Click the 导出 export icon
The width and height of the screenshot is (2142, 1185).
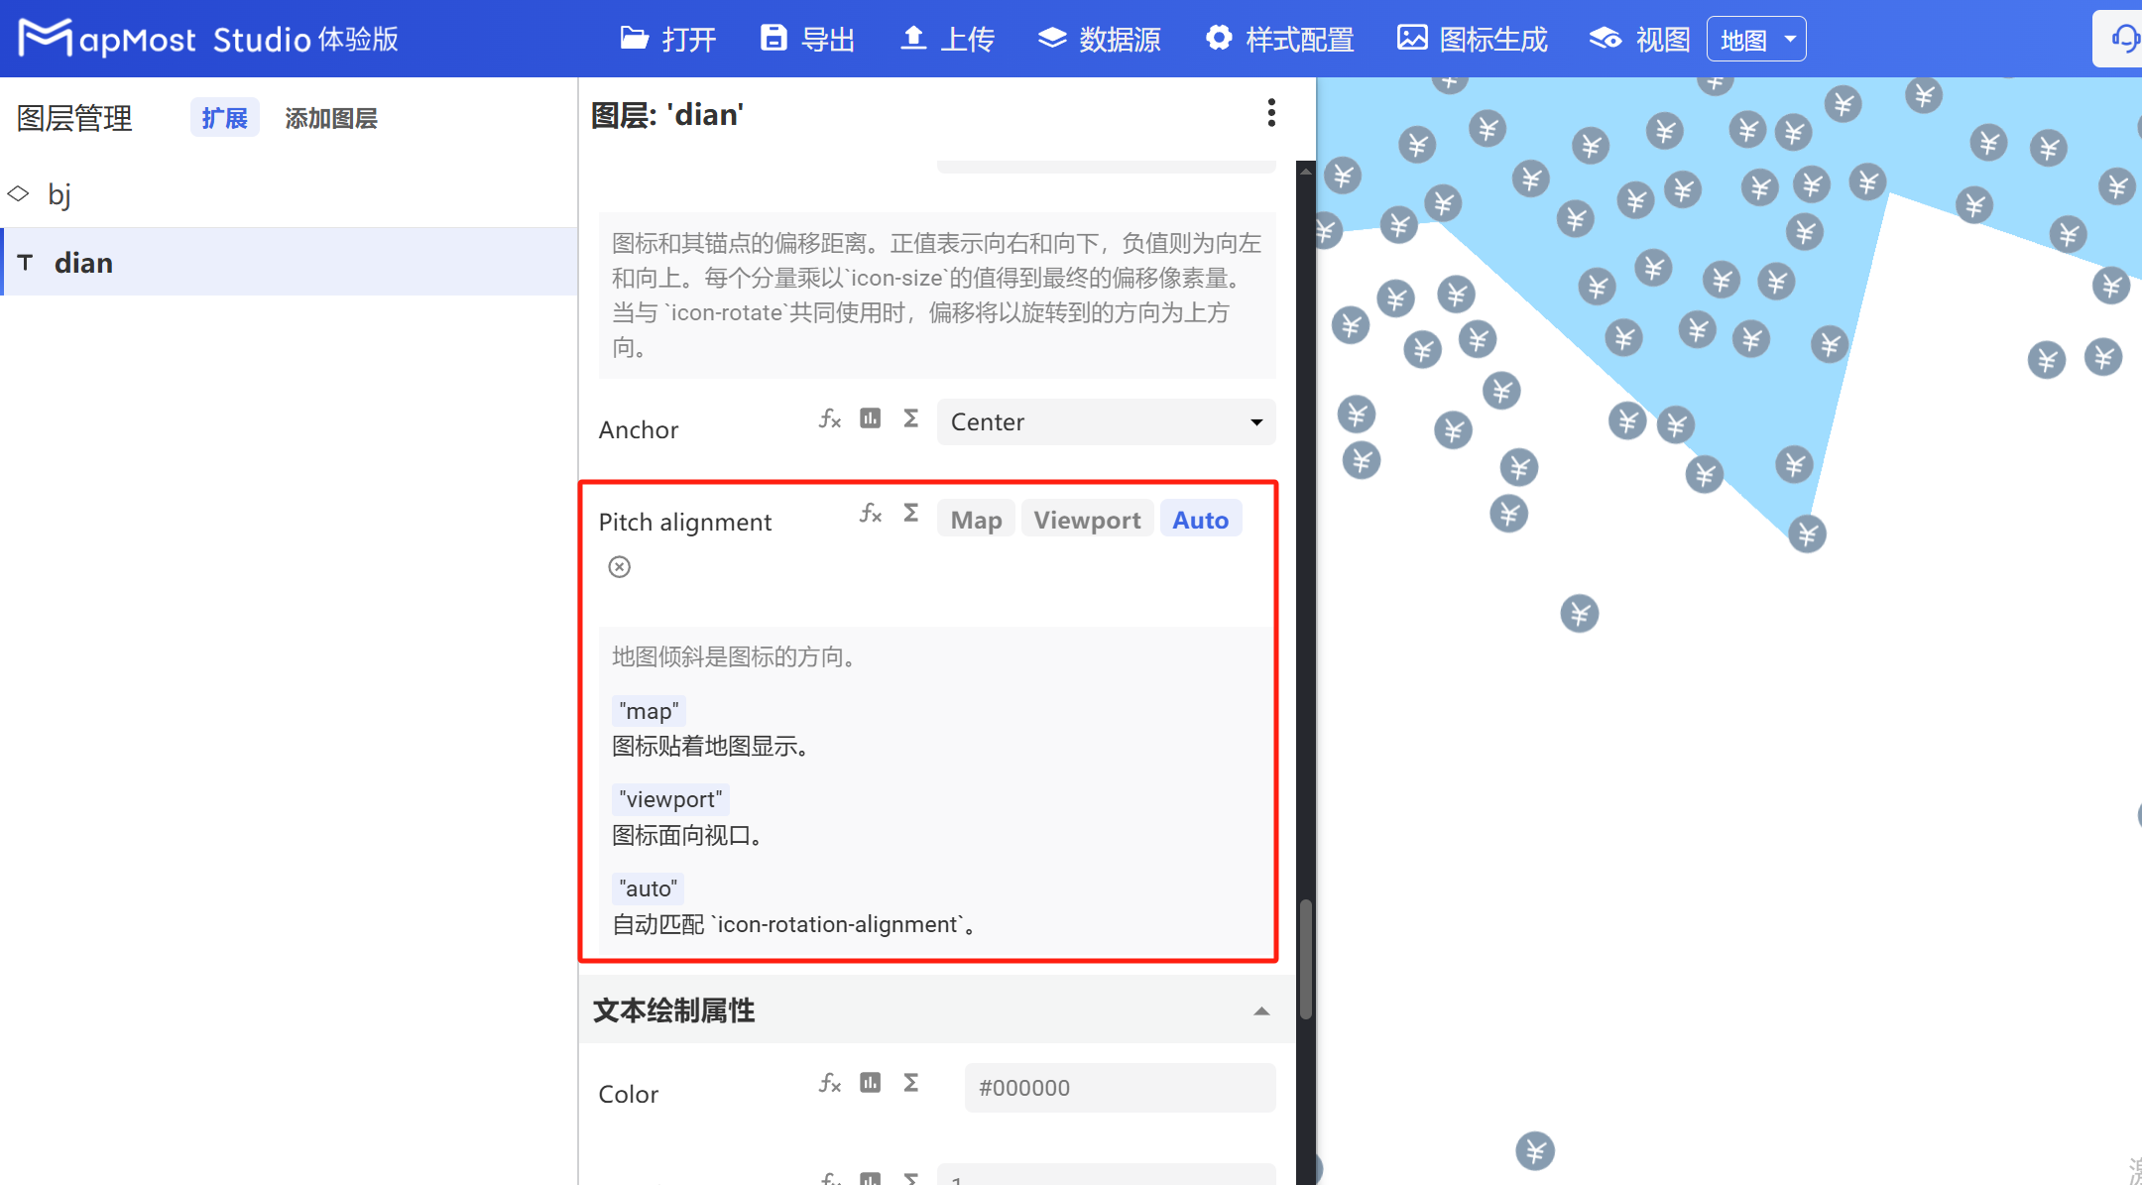[774, 38]
